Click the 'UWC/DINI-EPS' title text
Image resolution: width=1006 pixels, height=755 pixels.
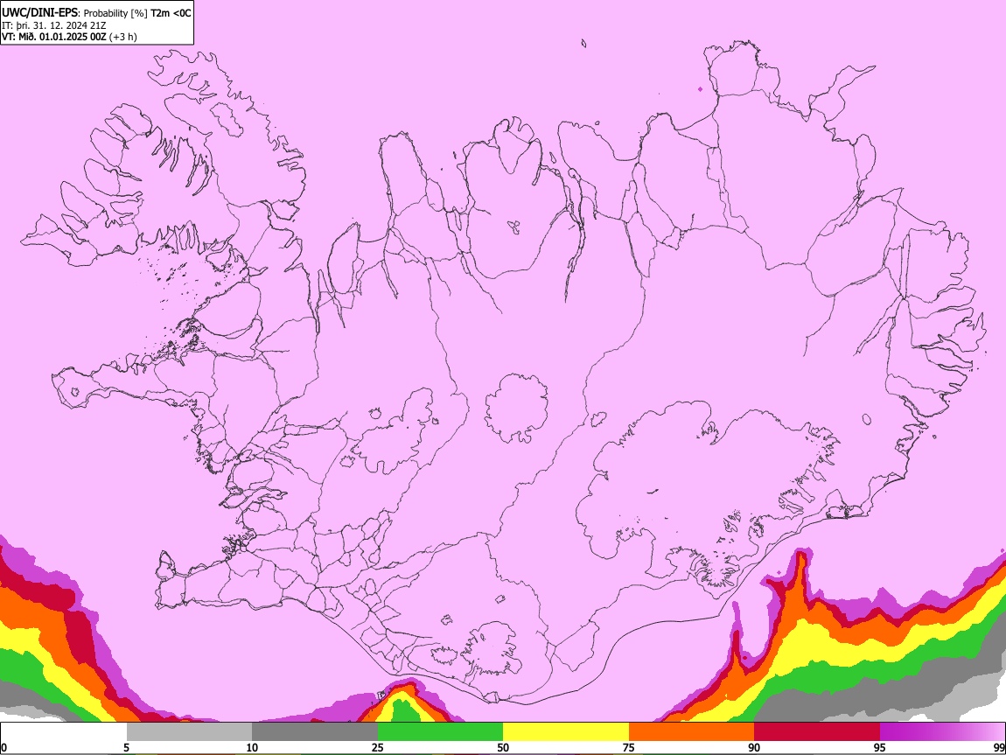pos(39,13)
